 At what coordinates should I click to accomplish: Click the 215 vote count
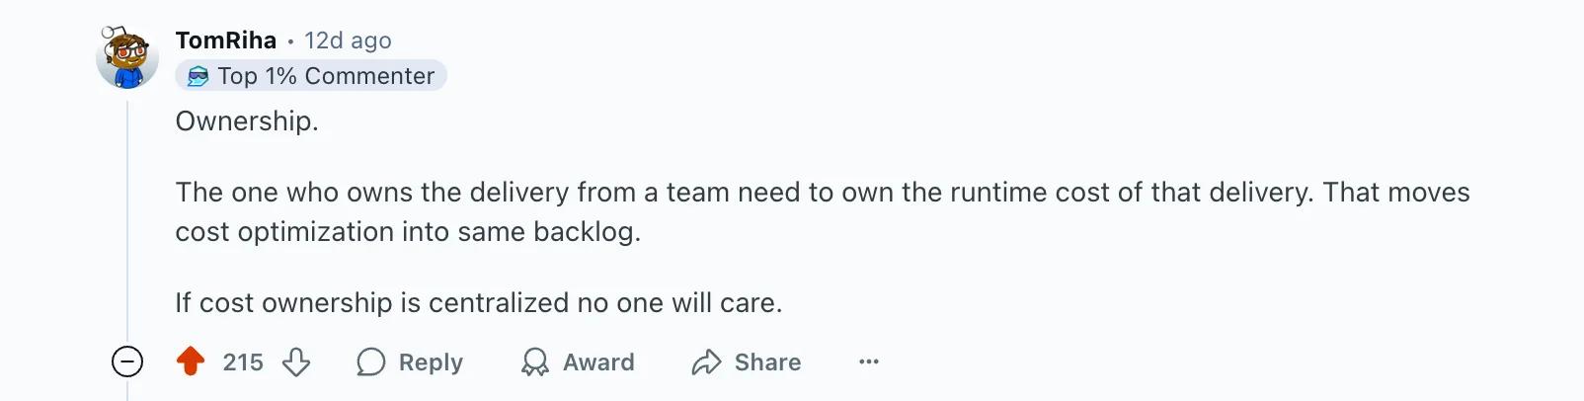tap(243, 362)
